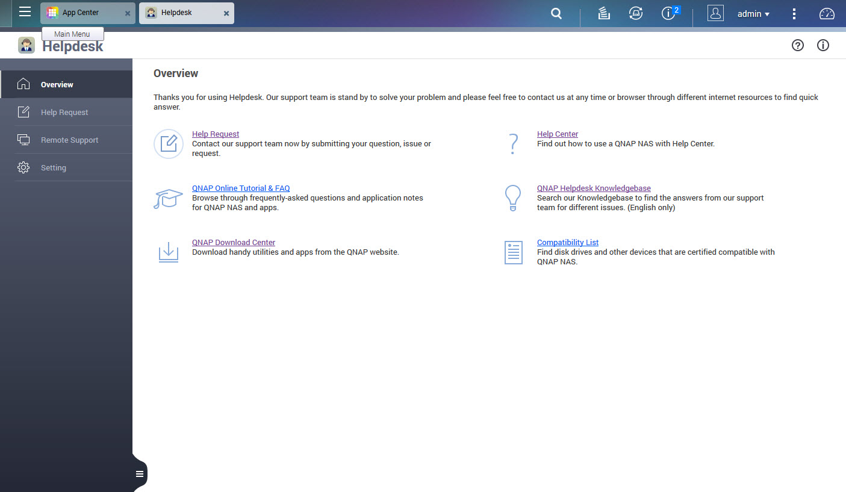Select Remote Support in sidebar
The width and height of the screenshot is (846, 492).
click(x=69, y=140)
